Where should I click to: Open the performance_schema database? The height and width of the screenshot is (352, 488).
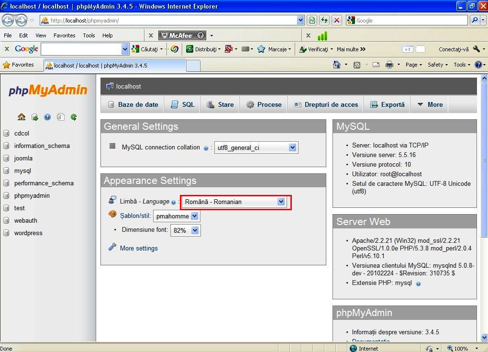[44, 183]
